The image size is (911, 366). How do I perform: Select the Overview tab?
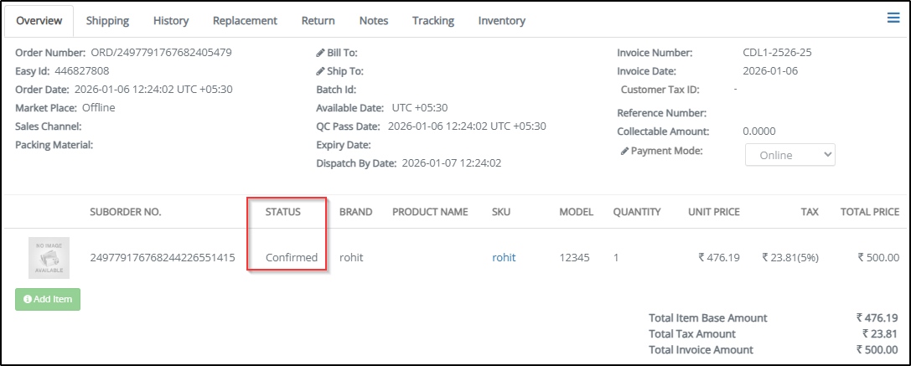coord(39,20)
